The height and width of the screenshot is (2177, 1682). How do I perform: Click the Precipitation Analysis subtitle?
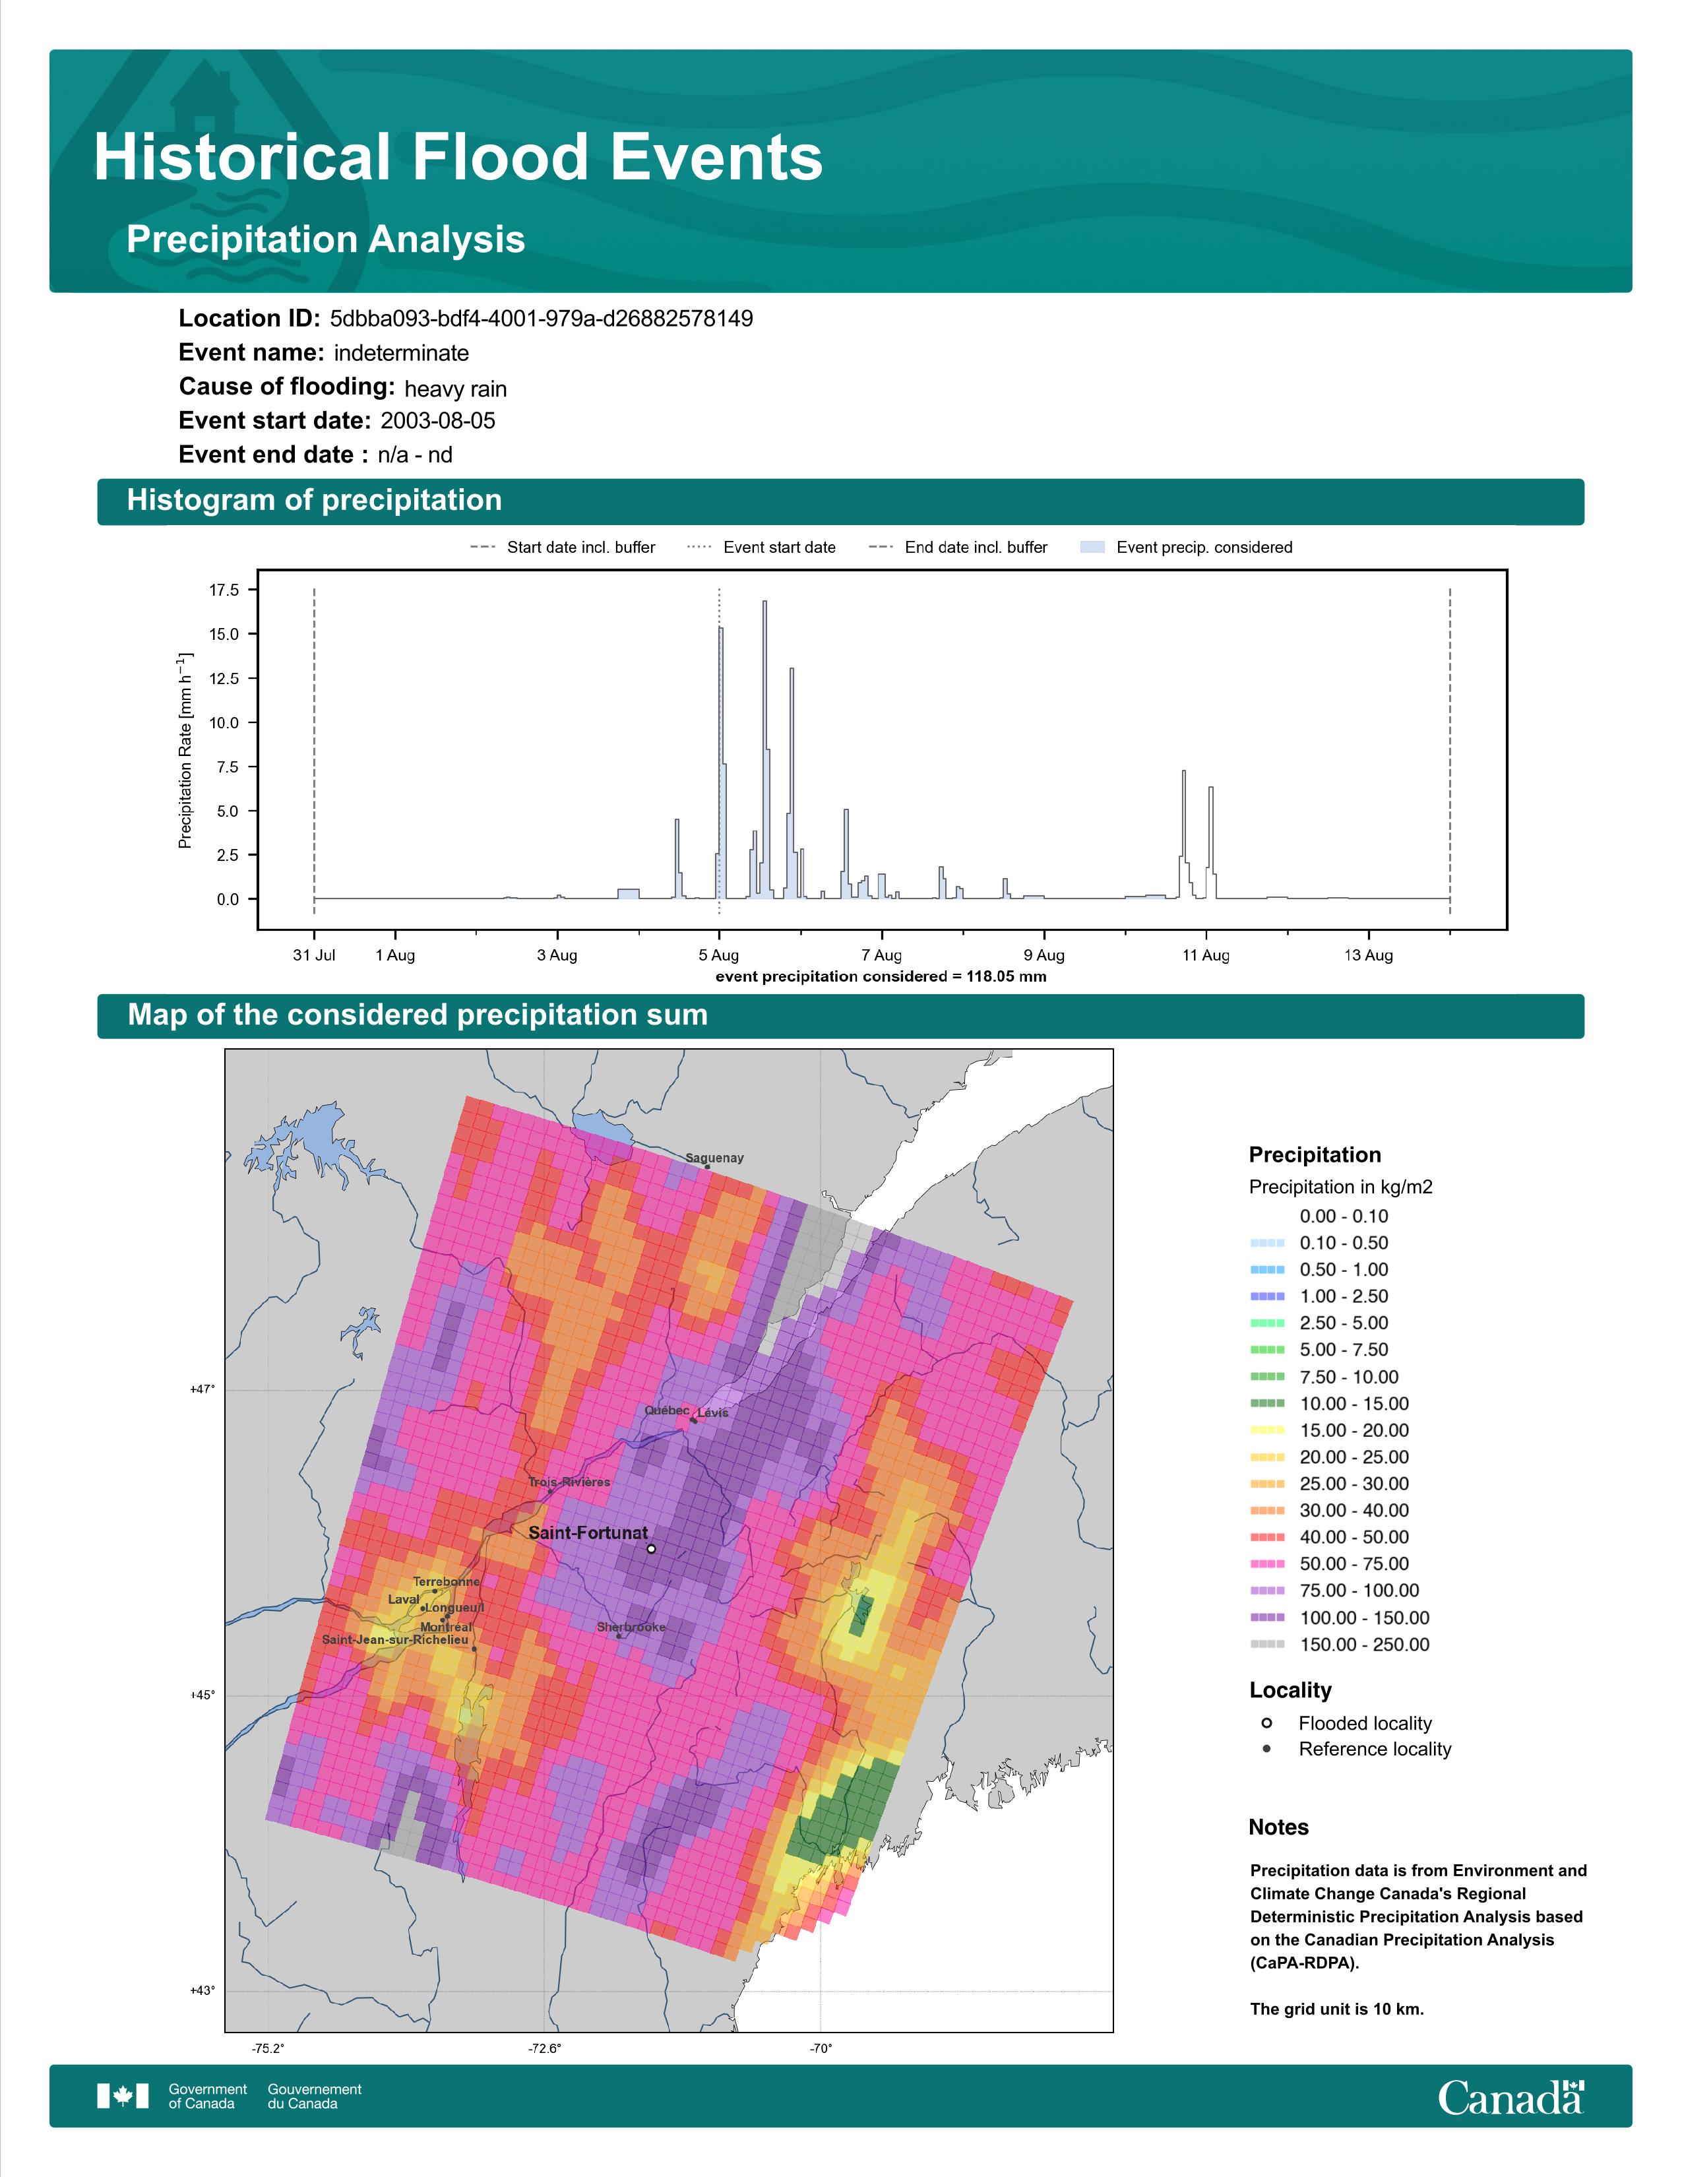(326, 239)
